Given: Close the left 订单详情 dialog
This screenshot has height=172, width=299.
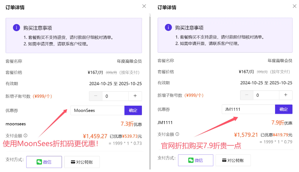Looking at the screenshot, I should (x=144, y=6).
